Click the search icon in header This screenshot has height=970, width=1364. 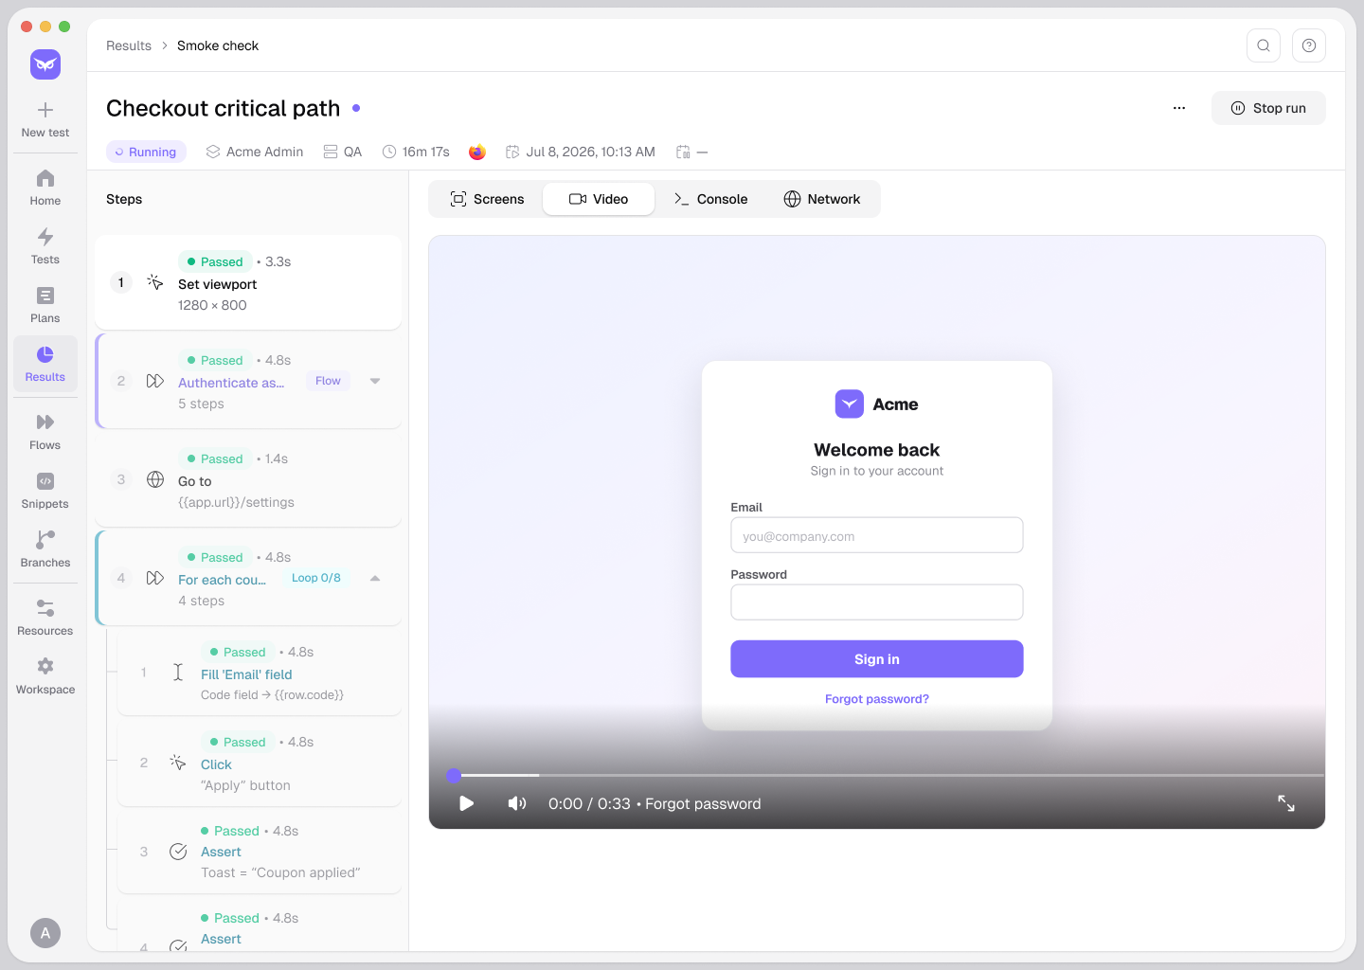tap(1264, 45)
